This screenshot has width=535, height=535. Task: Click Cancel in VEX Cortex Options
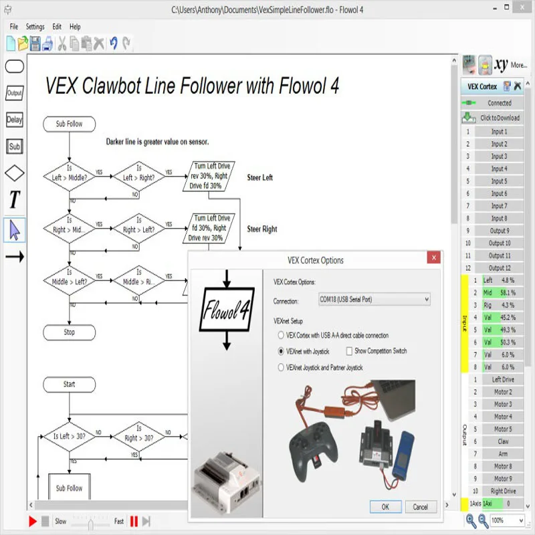pyautogui.click(x=421, y=507)
